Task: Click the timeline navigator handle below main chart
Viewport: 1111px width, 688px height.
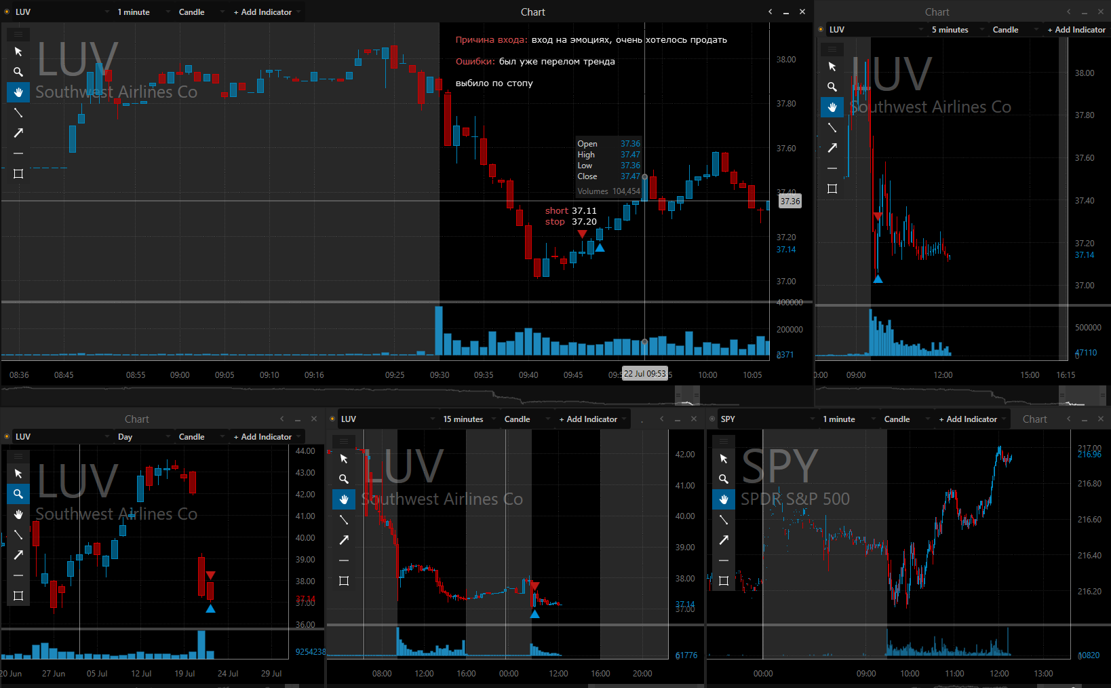Action: pos(686,396)
